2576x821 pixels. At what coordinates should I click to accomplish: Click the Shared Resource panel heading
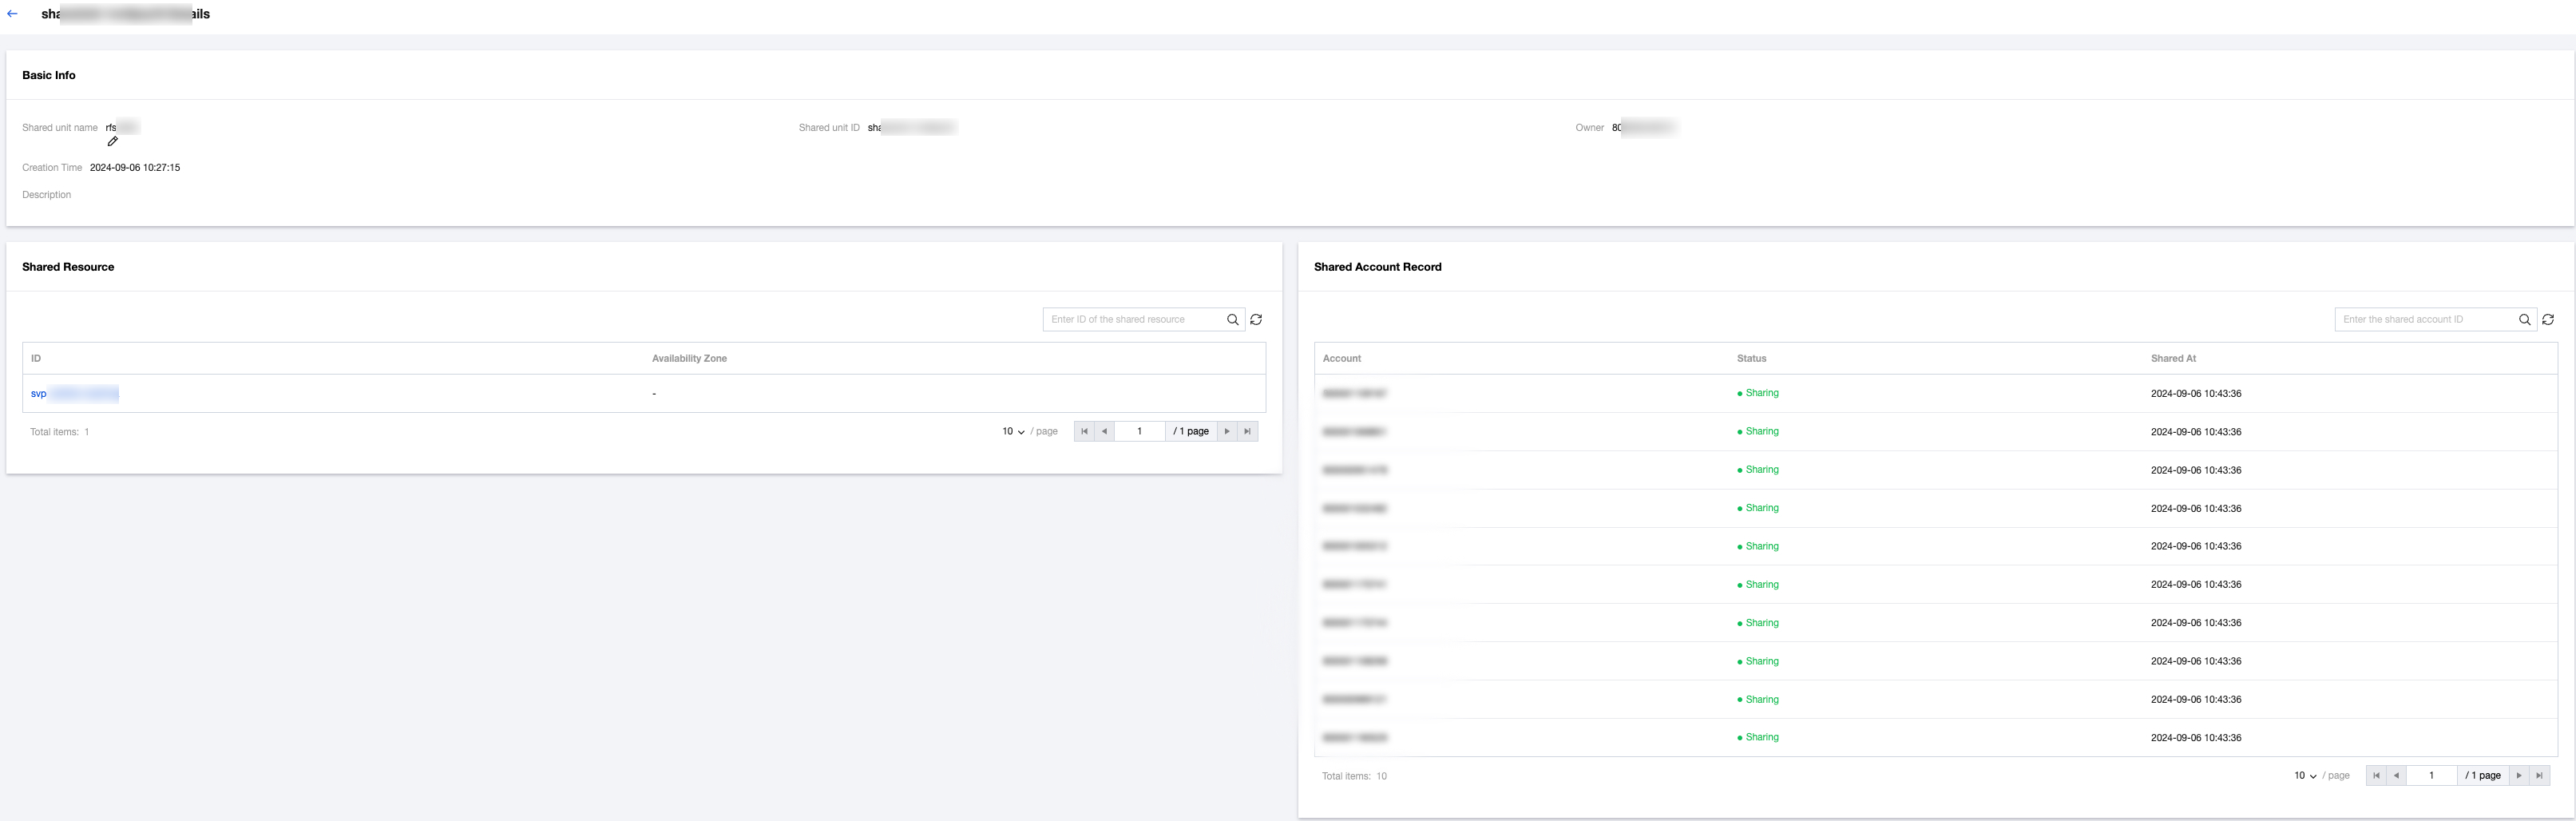tap(68, 267)
